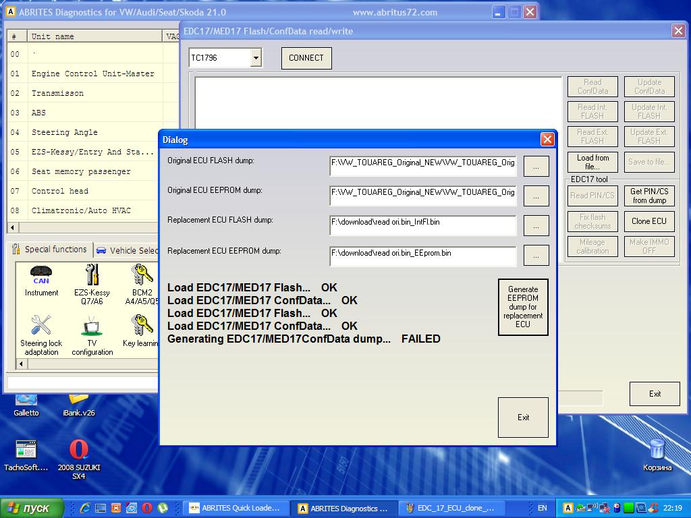691x518 pixels.
Task: Launch uTorrent from quick launch bar
Action: click(x=163, y=508)
